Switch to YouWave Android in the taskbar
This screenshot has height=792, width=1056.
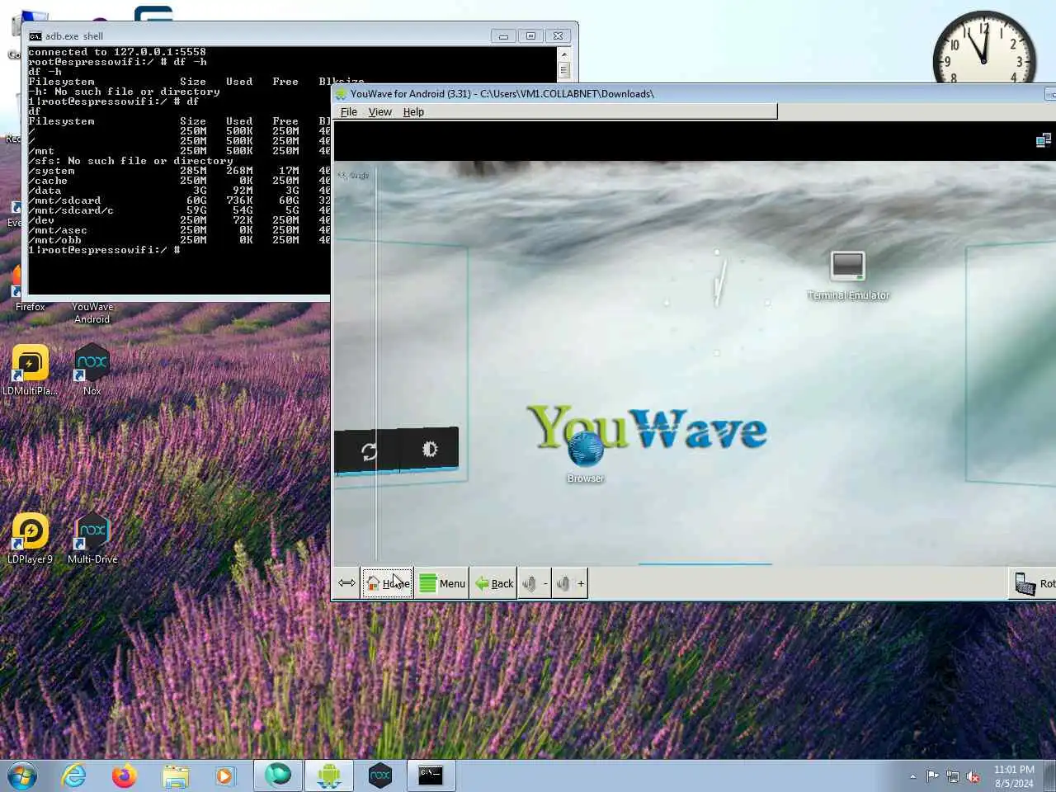click(x=329, y=775)
